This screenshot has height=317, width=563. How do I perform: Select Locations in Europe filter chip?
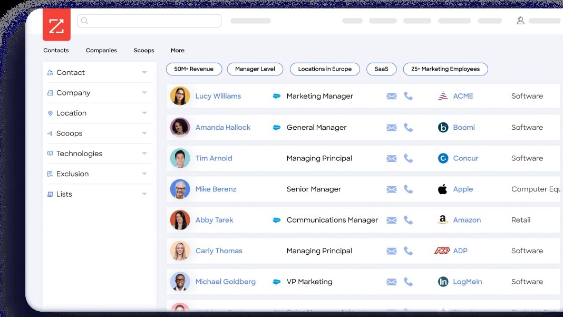[325, 69]
